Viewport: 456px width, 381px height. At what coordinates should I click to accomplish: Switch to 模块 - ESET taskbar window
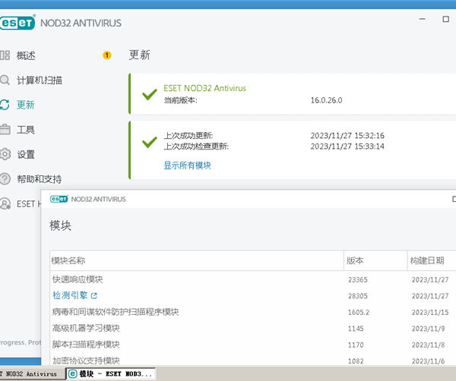[110, 374]
